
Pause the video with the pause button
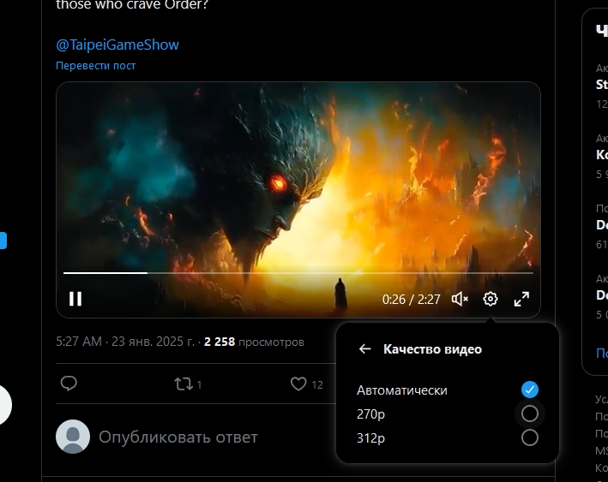pyautogui.click(x=75, y=299)
